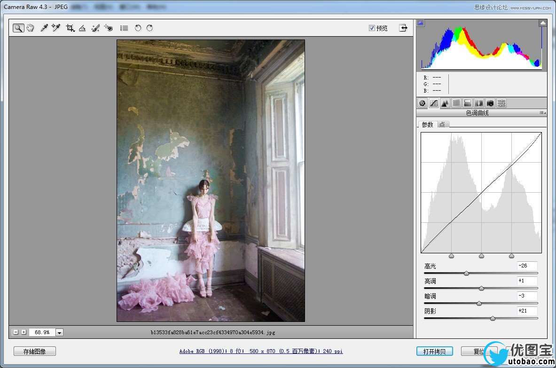
Task: Click the 存储图像 save image button
Action: coord(34,352)
